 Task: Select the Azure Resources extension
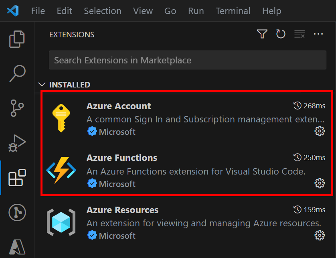(x=122, y=210)
